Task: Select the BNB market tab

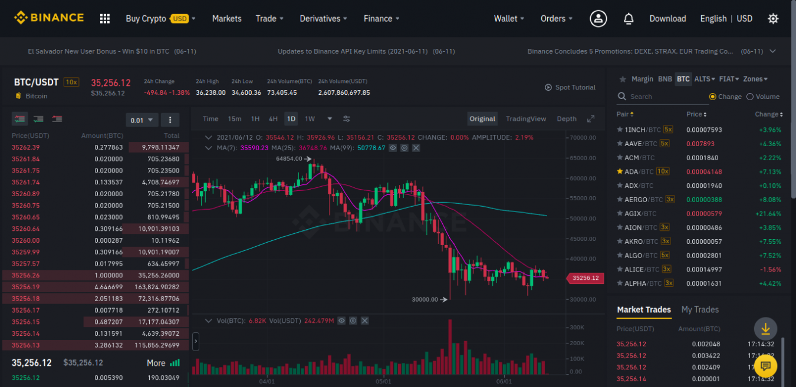Action: [x=665, y=79]
